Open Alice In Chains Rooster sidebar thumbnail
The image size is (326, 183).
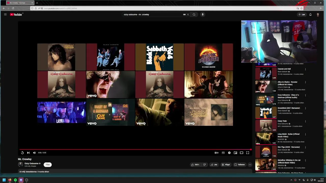[266, 86]
